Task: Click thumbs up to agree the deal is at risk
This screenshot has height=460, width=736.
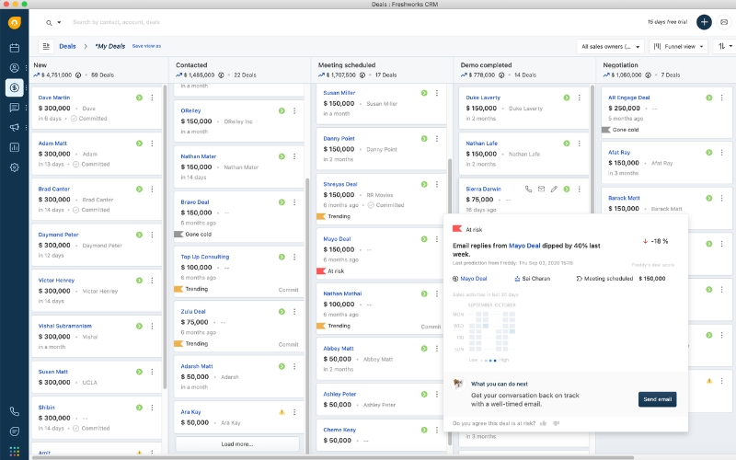Action: [544, 423]
